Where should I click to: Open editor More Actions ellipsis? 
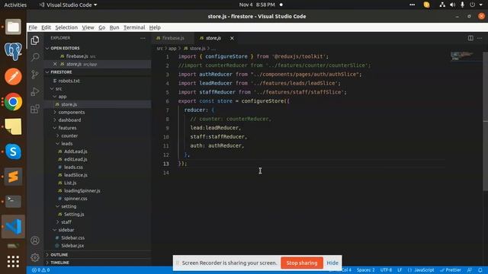[480, 38]
